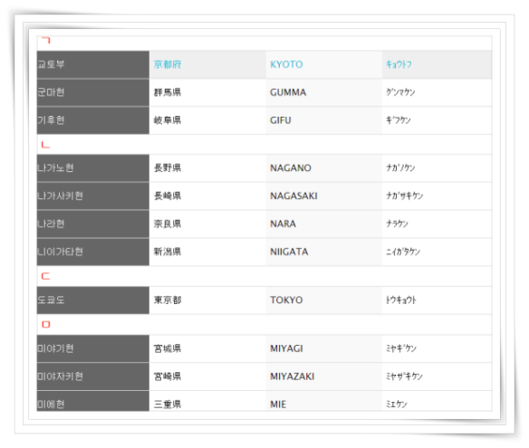Click the MIYAZAKI cell
Image resolution: width=529 pixels, height=448 pixels.
click(324, 377)
